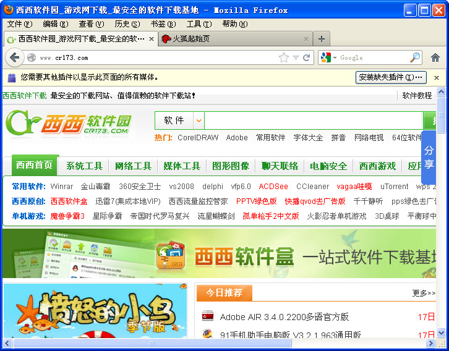The height and width of the screenshot is (351, 449).
Task: Reload the page with the refresh icon
Action: [306, 58]
